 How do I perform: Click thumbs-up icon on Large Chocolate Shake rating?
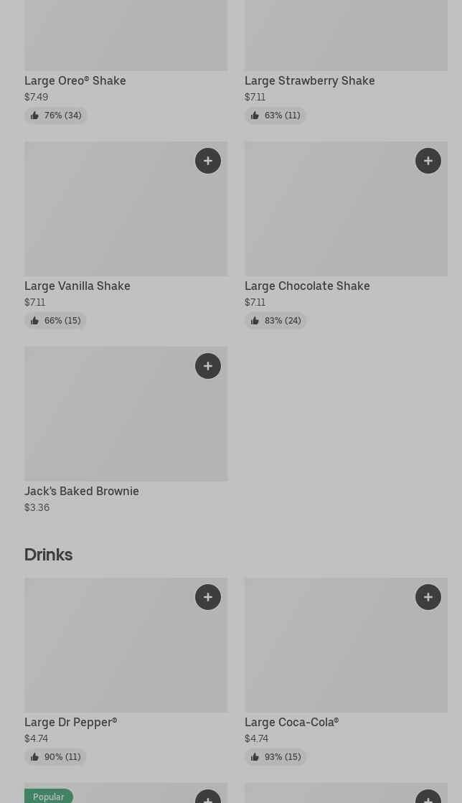click(255, 321)
